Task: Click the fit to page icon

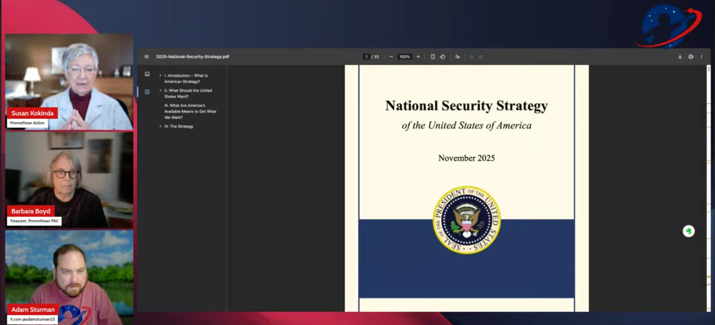Action: 433,56
